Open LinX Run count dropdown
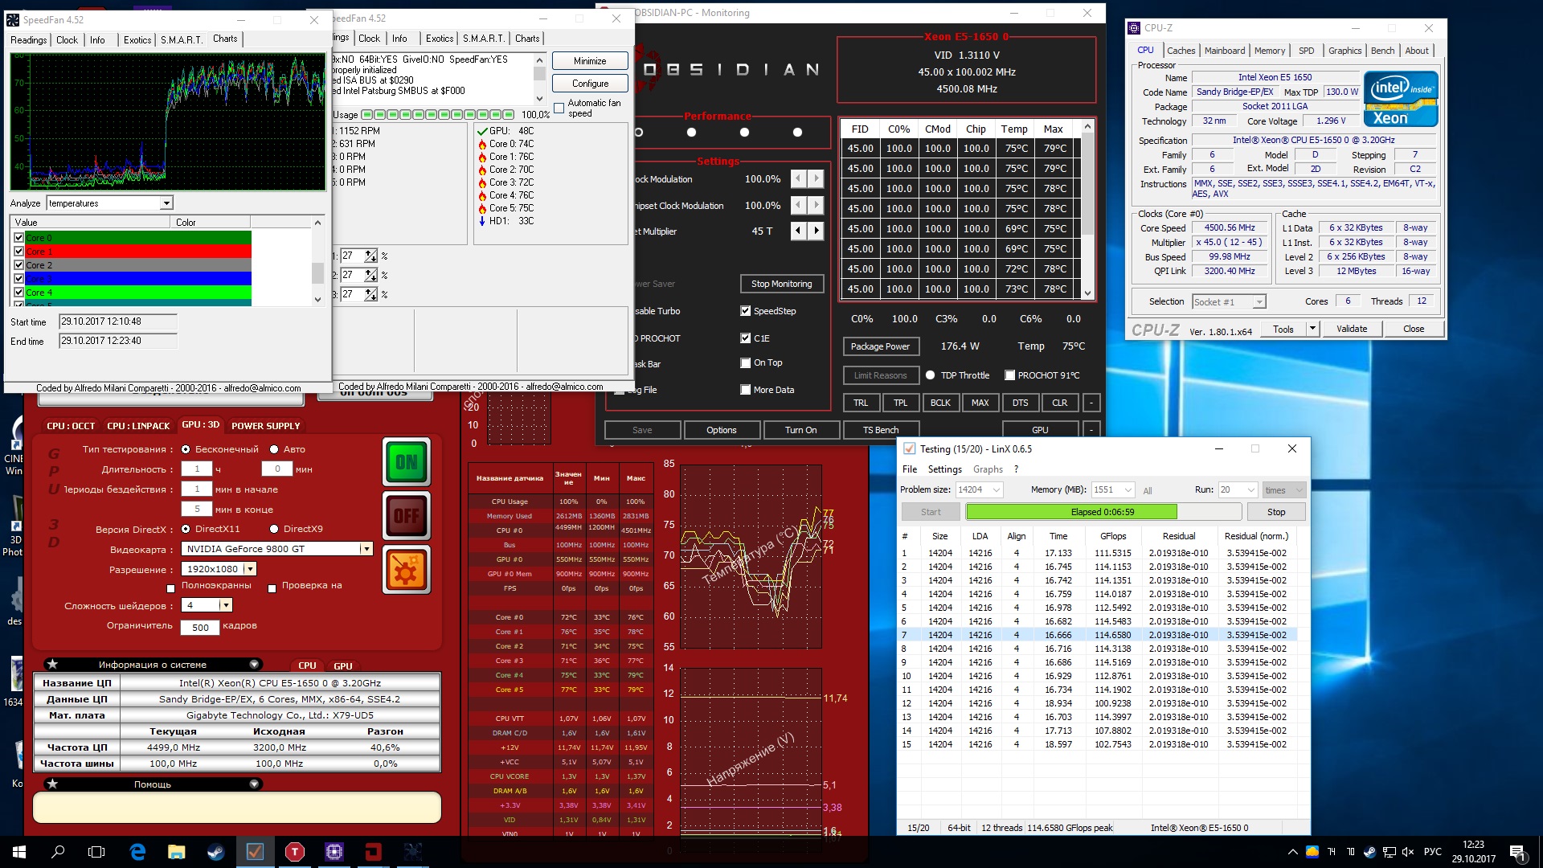 pyautogui.click(x=1250, y=490)
